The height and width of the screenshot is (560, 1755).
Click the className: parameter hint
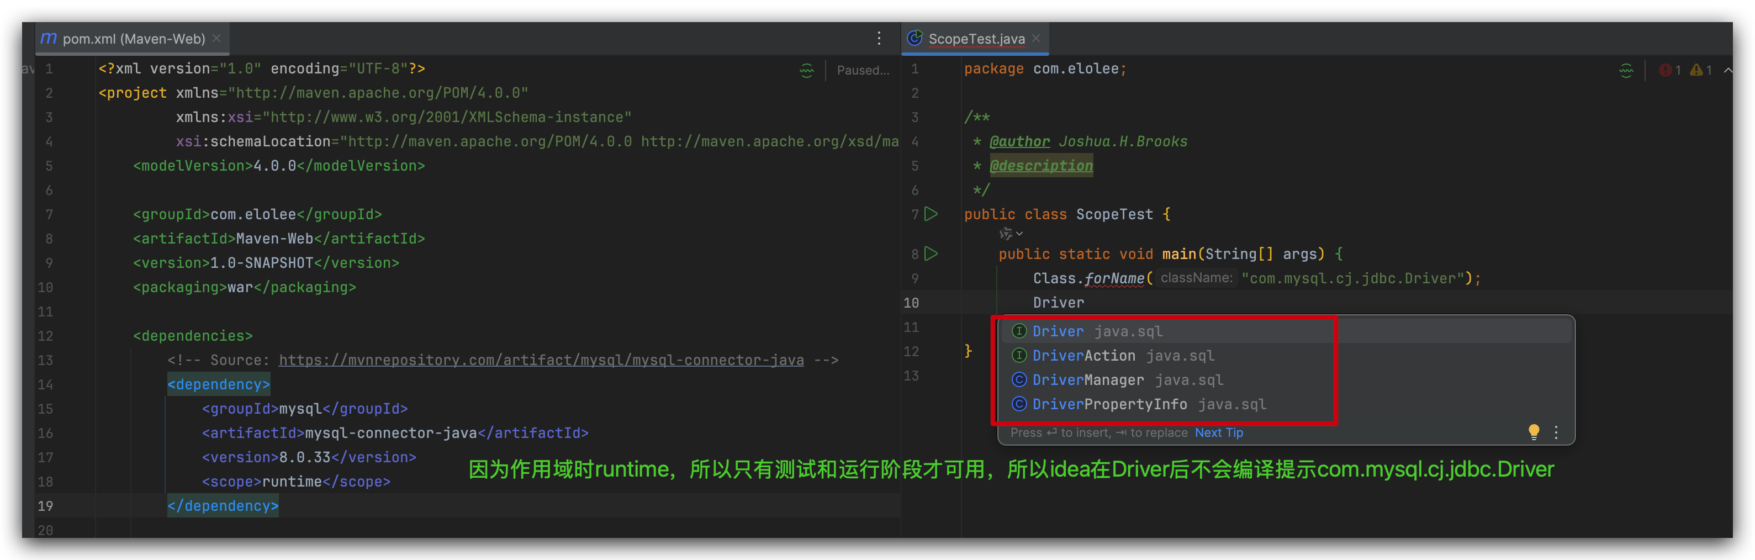(1196, 278)
